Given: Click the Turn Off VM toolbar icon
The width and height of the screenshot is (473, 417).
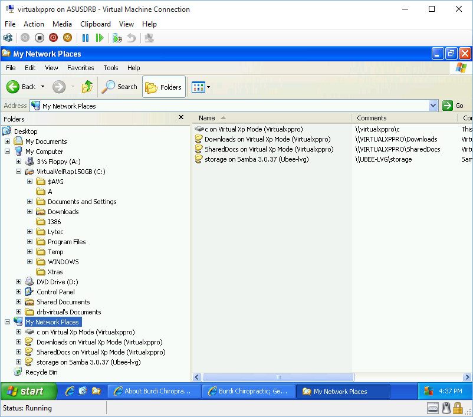Looking at the screenshot, I should tap(40, 38).
